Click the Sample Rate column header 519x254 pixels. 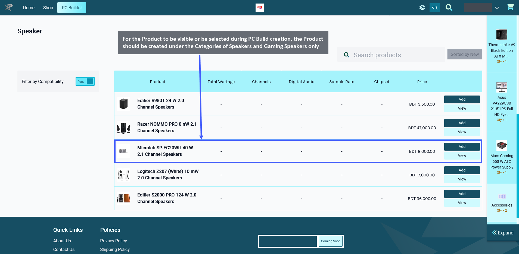click(x=342, y=82)
